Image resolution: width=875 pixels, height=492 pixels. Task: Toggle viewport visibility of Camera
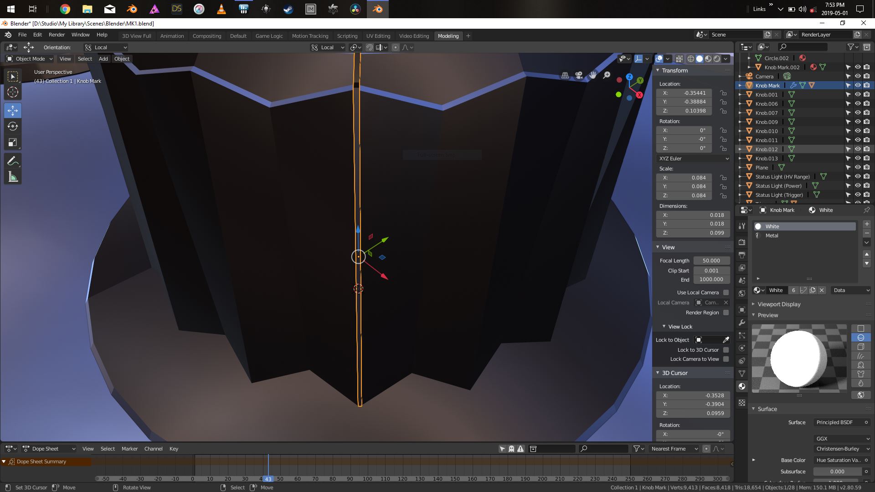(x=858, y=76)
